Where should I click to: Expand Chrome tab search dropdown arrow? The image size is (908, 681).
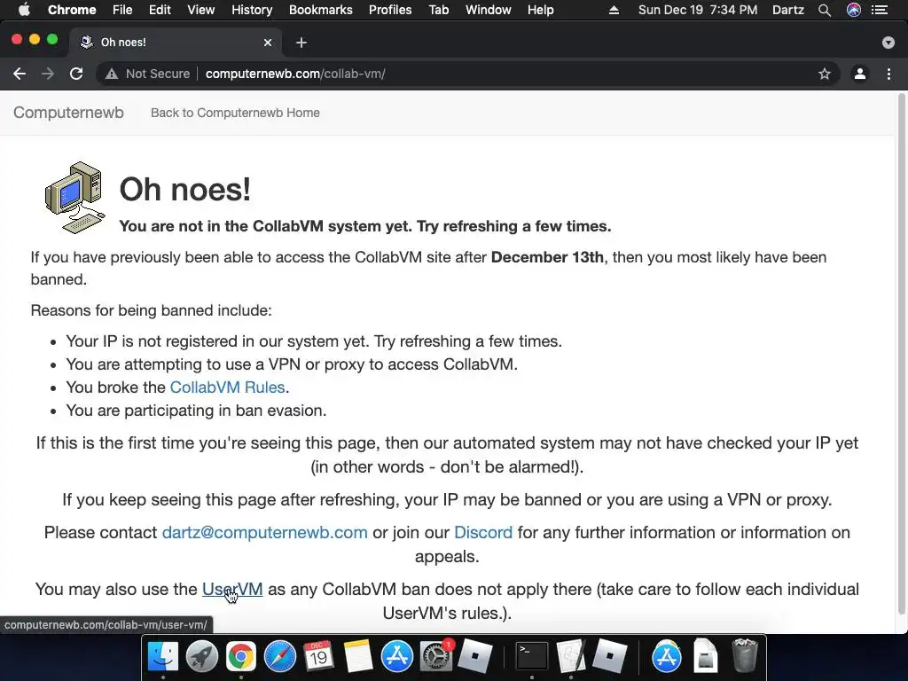[x=888, y=43]
